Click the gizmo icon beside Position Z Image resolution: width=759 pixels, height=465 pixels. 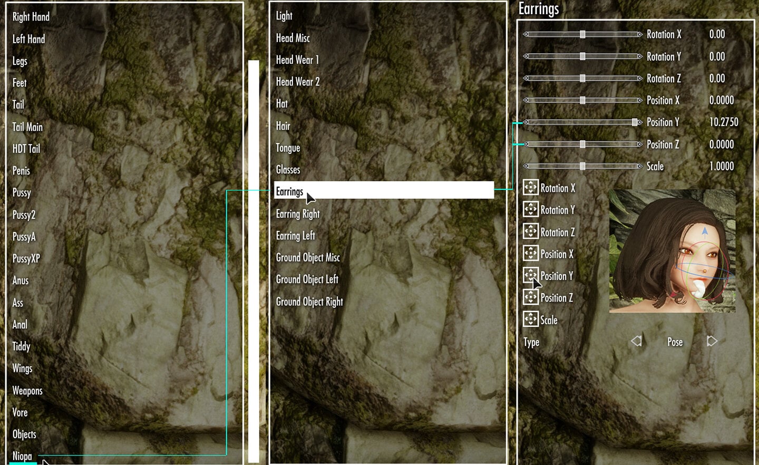(530, 297)
